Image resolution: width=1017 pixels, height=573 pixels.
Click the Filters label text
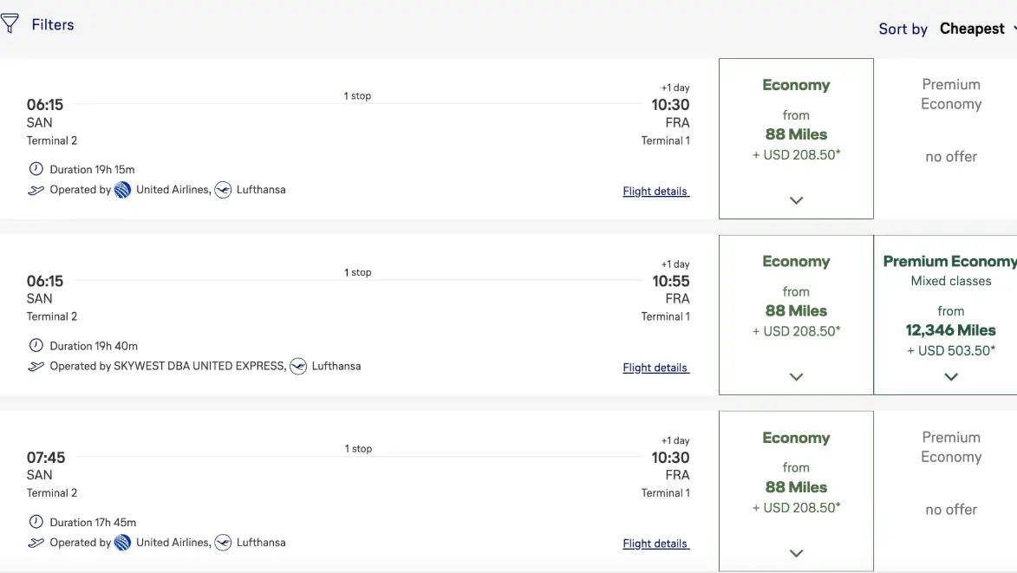(x=53, y=25)
